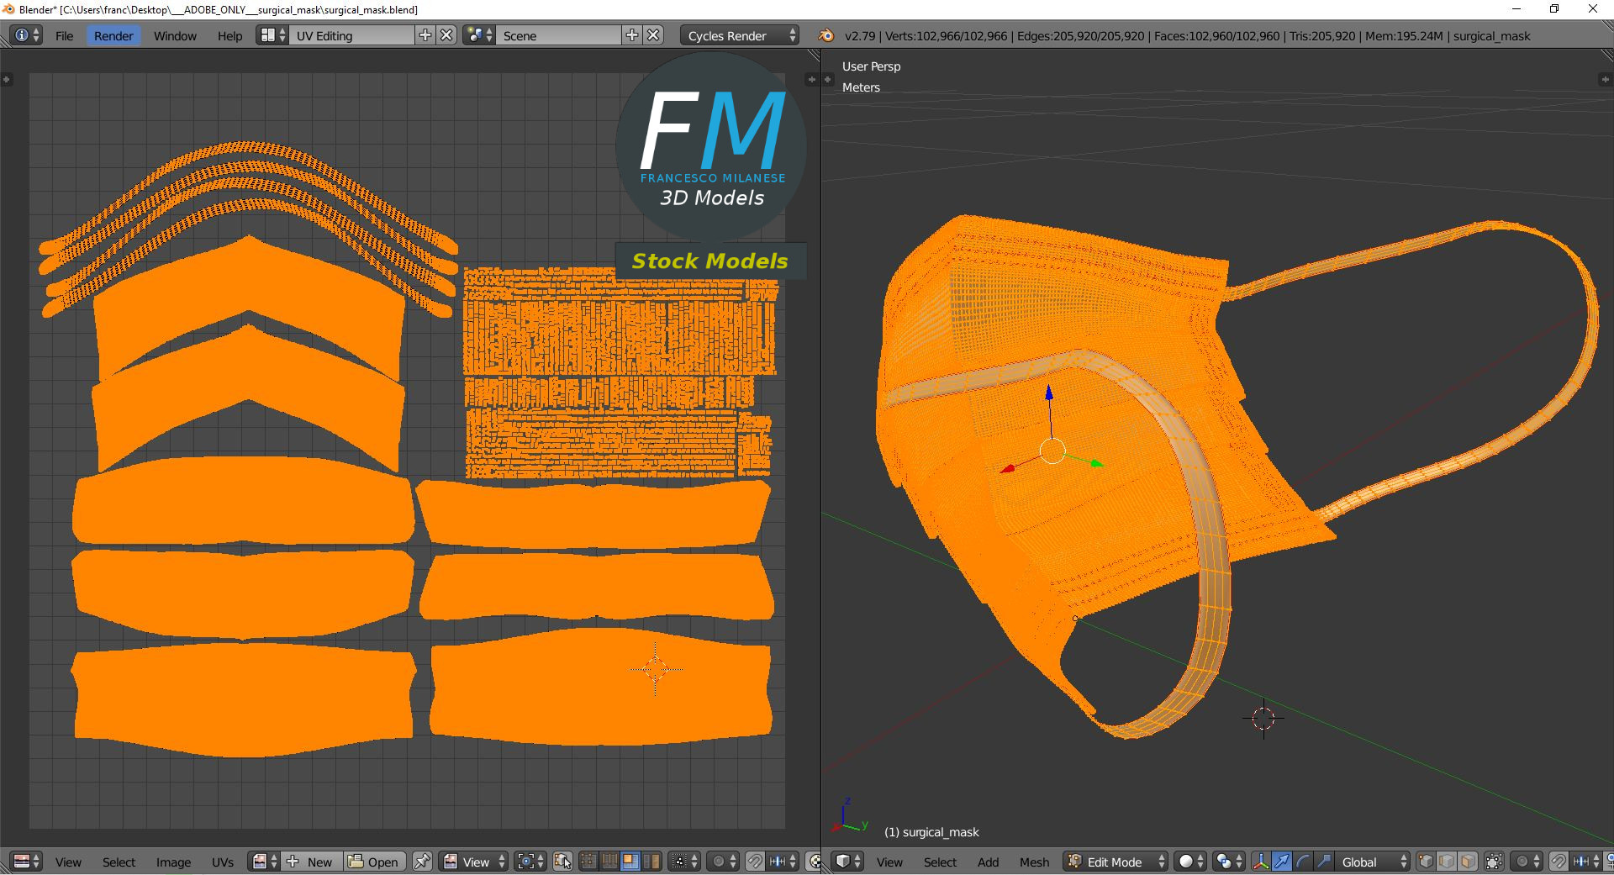The height and width of the screenshot is (875, 1614).
Task: Open the UV snap target dropdown
Action: pyautogui.click(x=783, y=862)
